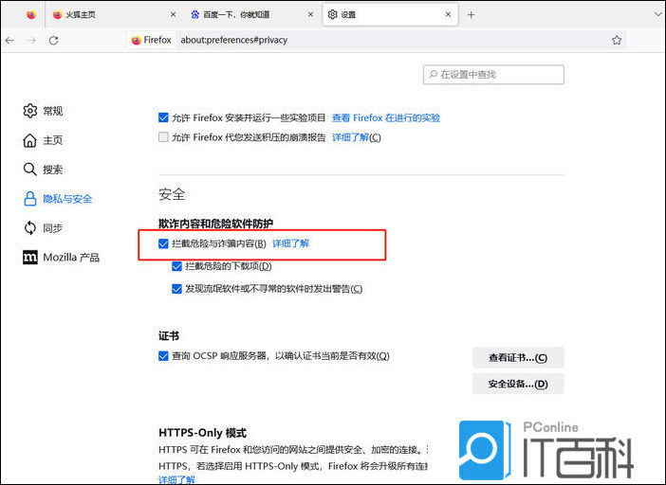The image size is (666, 485).
Task: Open 详细了解 link under HTTPS-Only 模式
Action: (x=176, y=480)
